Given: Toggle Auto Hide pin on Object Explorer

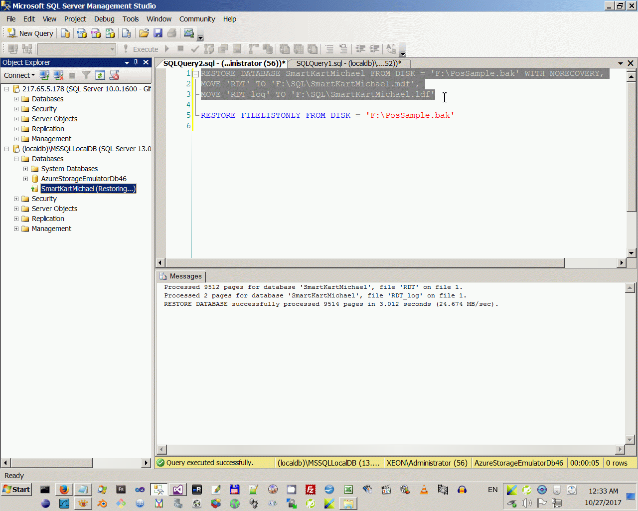Looking at the screenshot, I should (x=136, y=62).
